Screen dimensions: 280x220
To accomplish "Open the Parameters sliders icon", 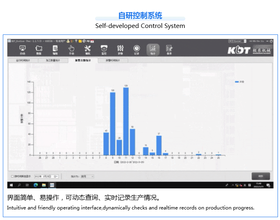I will [120, 49].
